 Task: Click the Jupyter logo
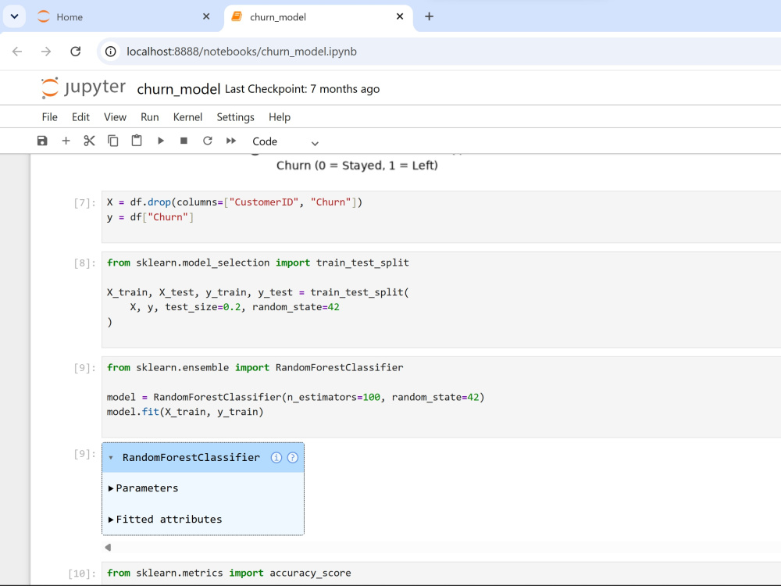84,88
